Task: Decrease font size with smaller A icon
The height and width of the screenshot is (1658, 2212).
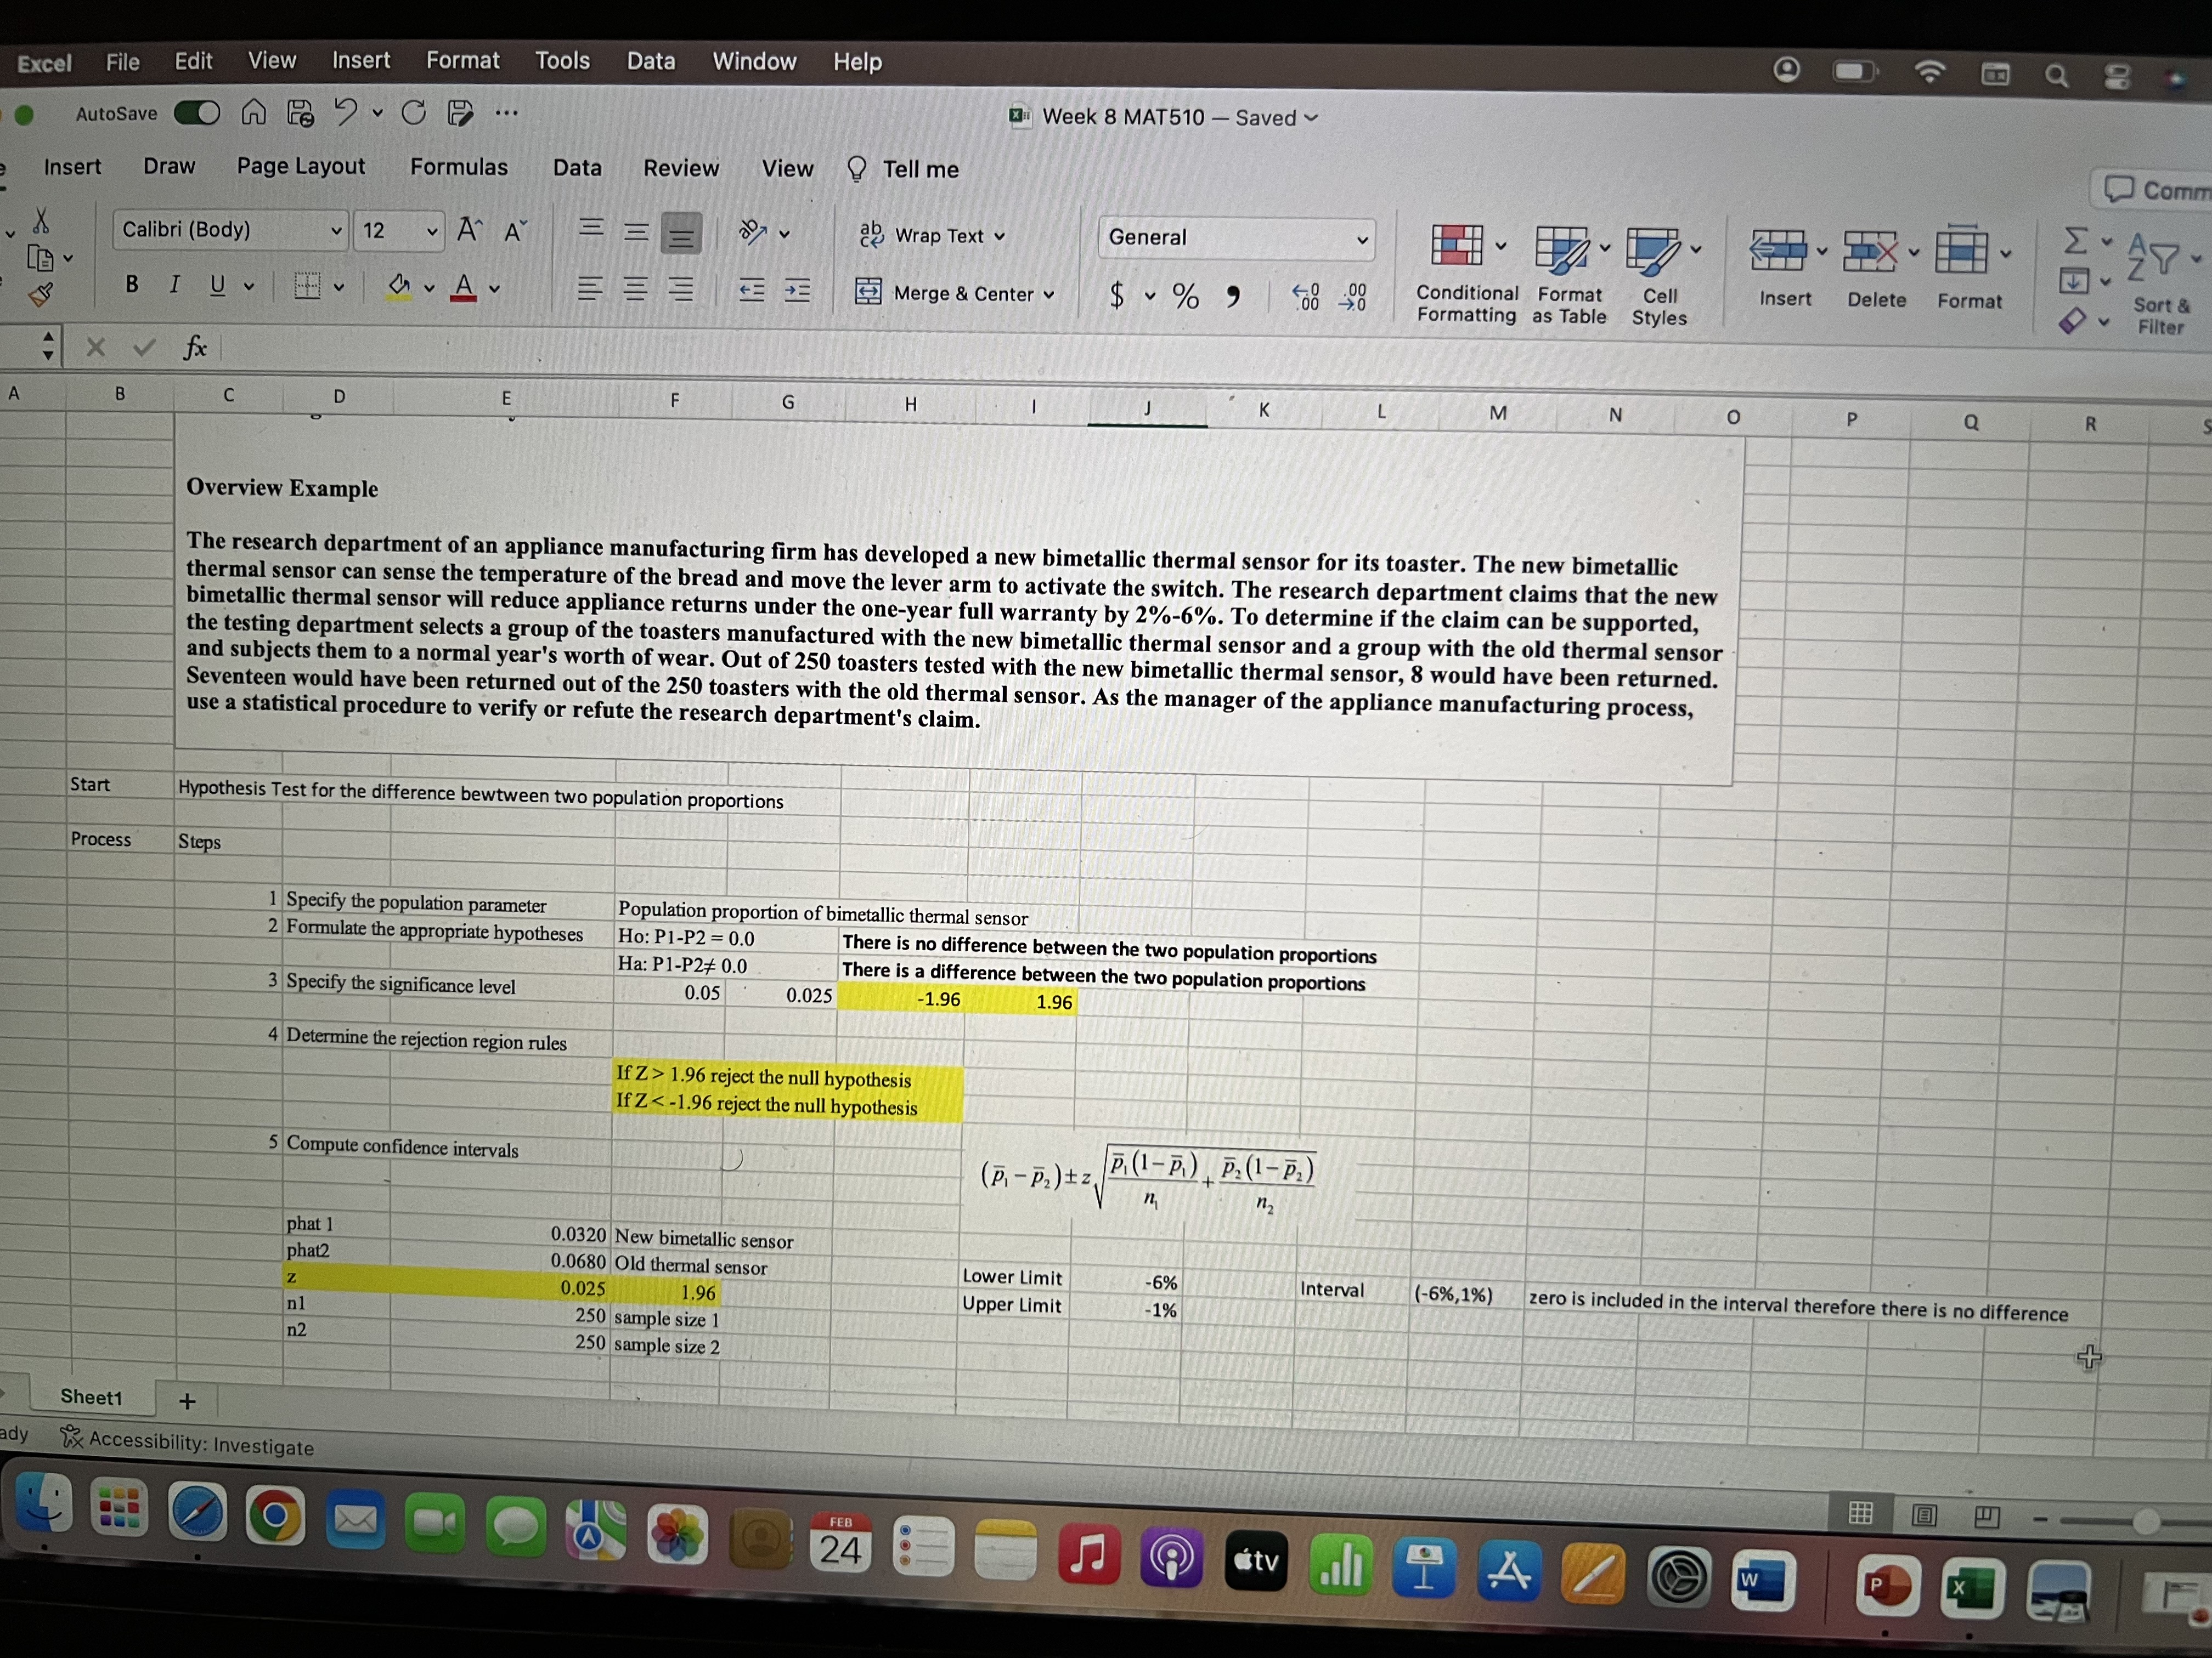Action: (515, 231)
